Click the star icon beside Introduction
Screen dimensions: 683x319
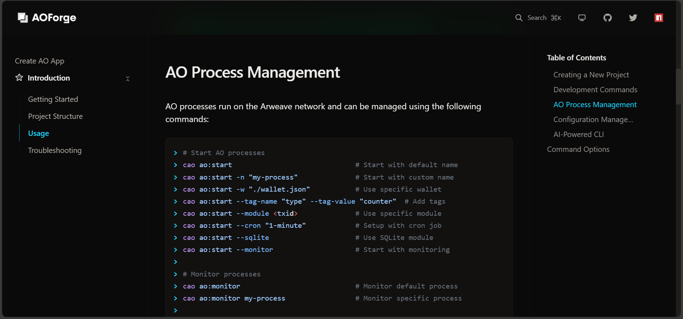pos(19,78)
